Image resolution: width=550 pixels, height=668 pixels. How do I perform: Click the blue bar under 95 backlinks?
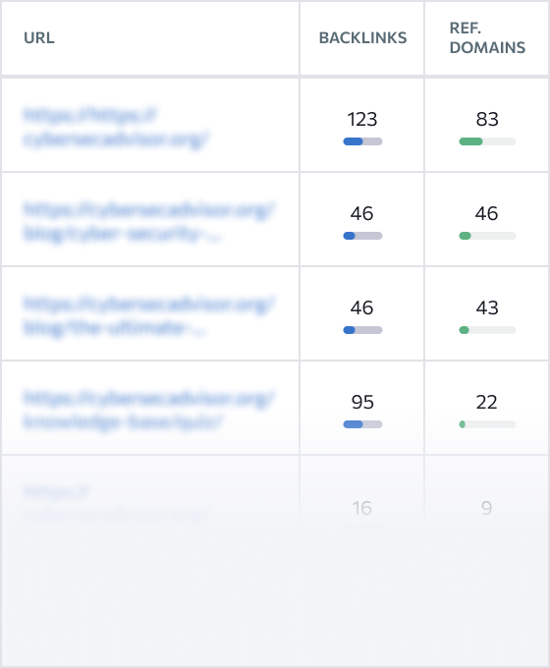[x=362, y=424]
